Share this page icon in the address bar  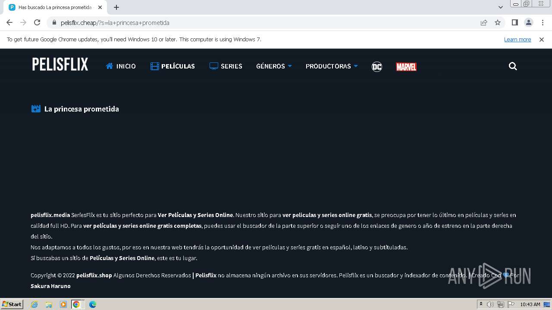point(484,23)
